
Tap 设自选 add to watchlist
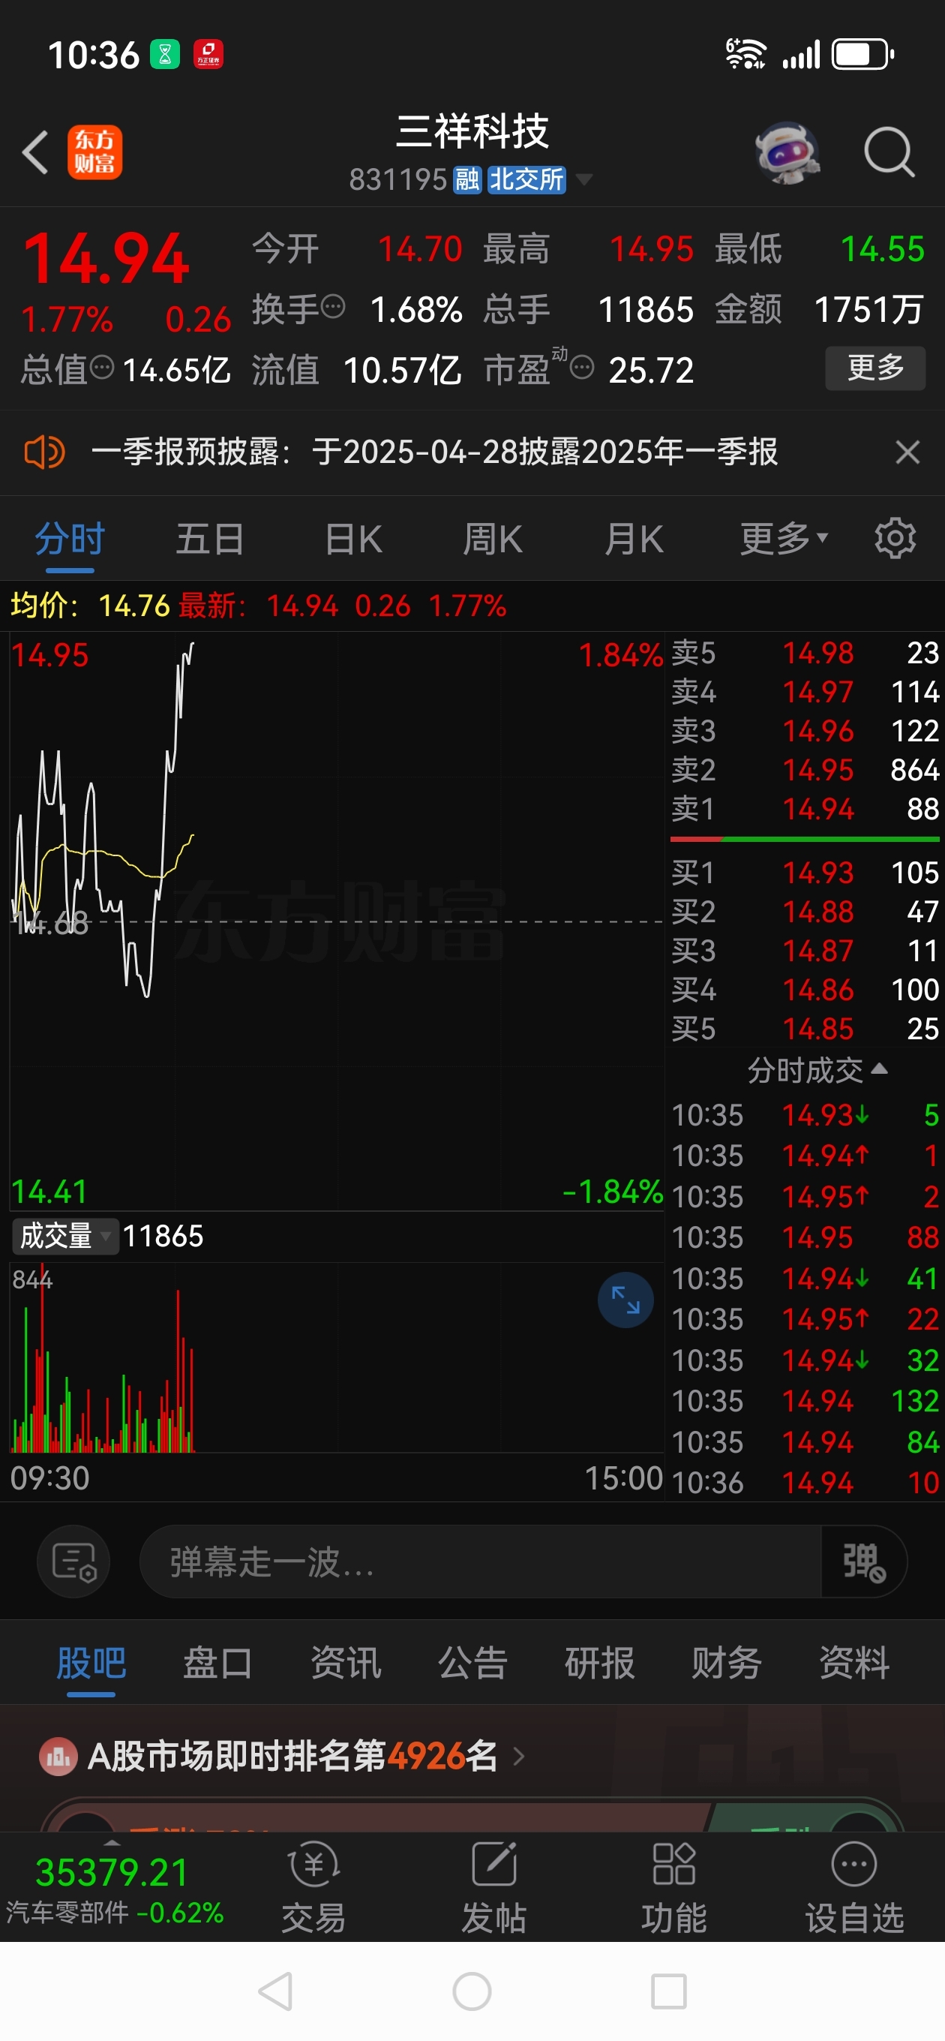coord(854,1889)
